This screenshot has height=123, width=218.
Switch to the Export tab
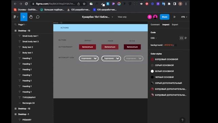[x=175, y=25]
